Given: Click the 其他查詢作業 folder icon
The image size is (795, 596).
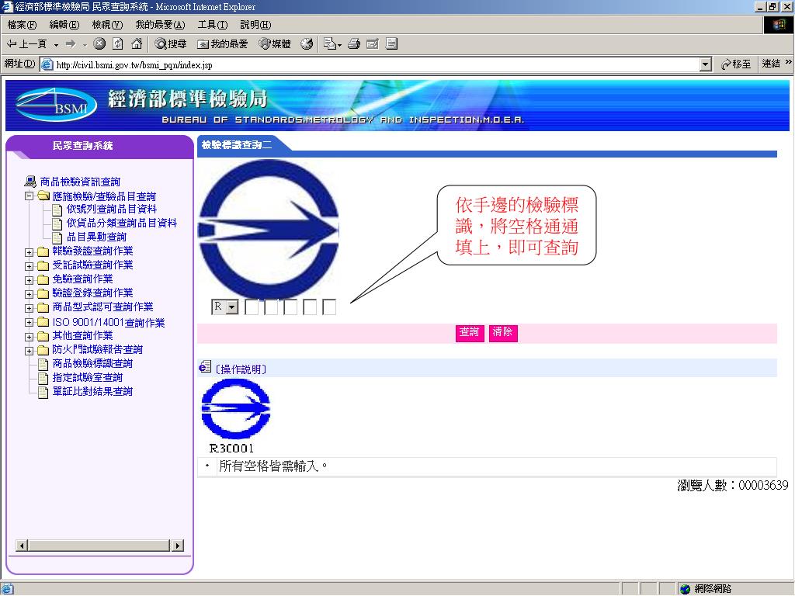Looking at the screenshot, I should 43,336.
